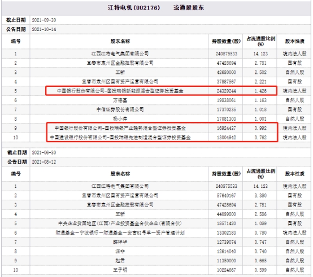Click 股东名称 column header in first table

tap(120, 41)
